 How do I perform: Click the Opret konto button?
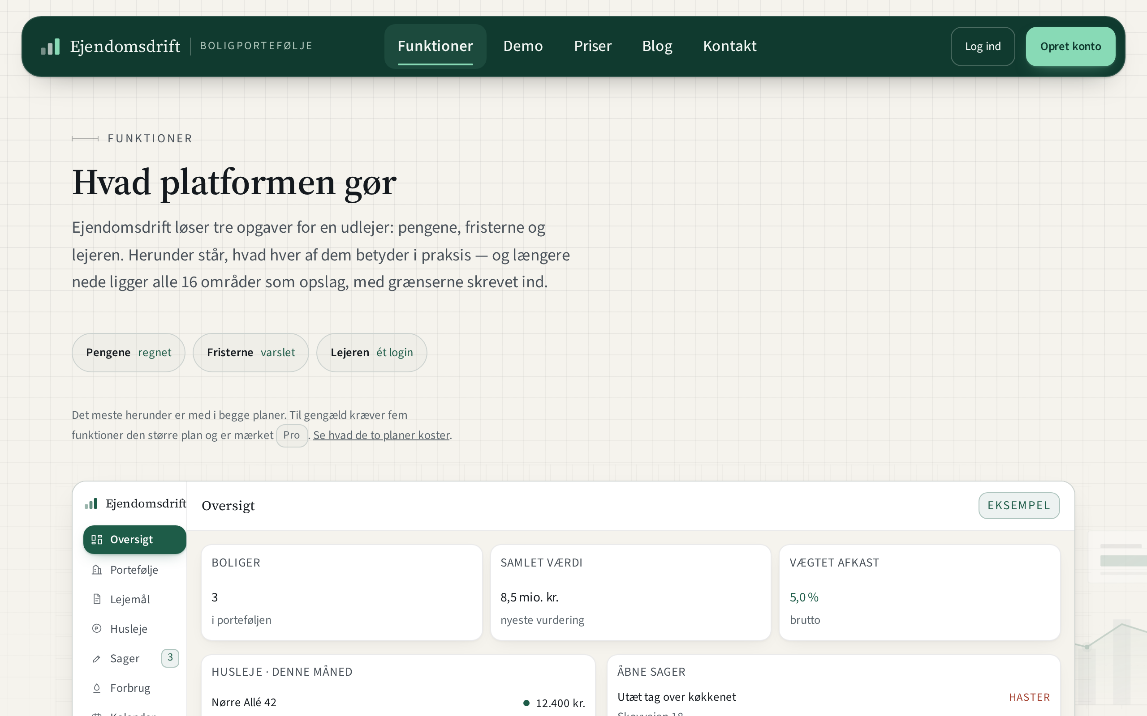point(1070,47)
